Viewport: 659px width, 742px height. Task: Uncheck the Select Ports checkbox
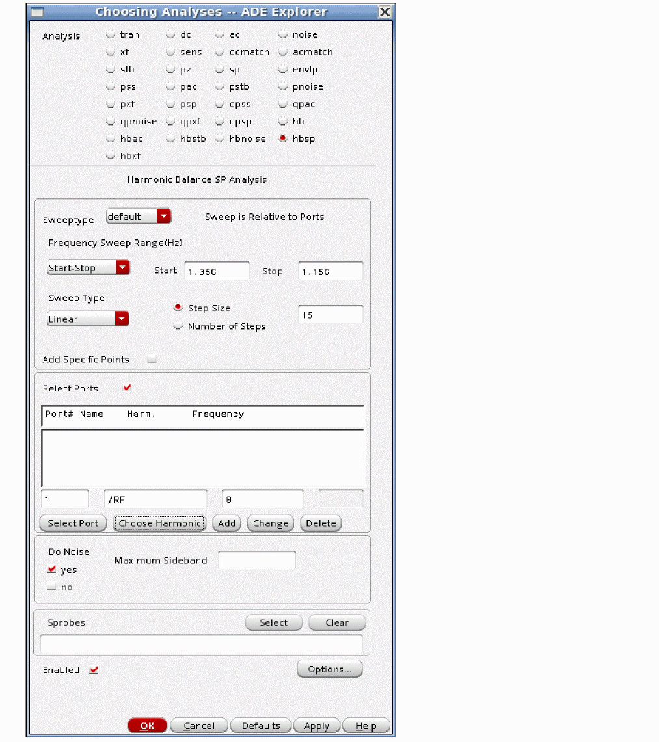pos(127,388)
